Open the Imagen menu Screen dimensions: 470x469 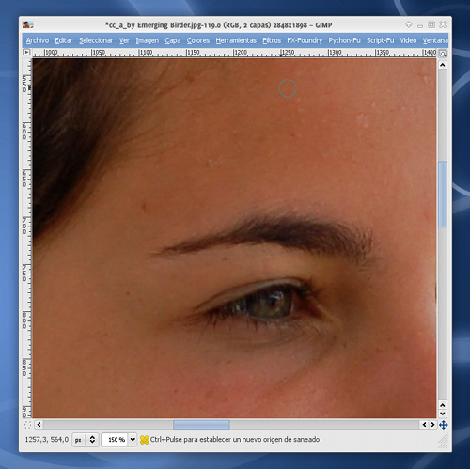coord(147,40)
